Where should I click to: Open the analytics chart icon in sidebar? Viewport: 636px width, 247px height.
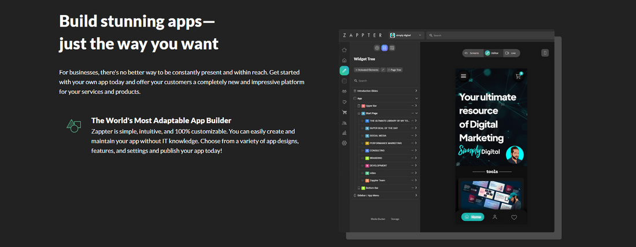(x=345, y=132)
